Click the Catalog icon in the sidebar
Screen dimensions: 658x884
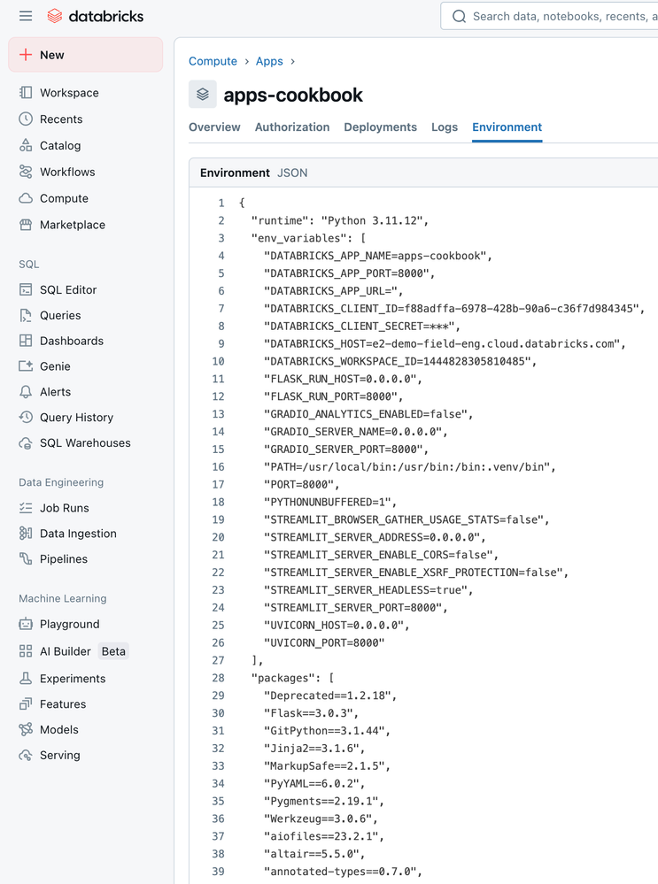[x=26, y=145]
